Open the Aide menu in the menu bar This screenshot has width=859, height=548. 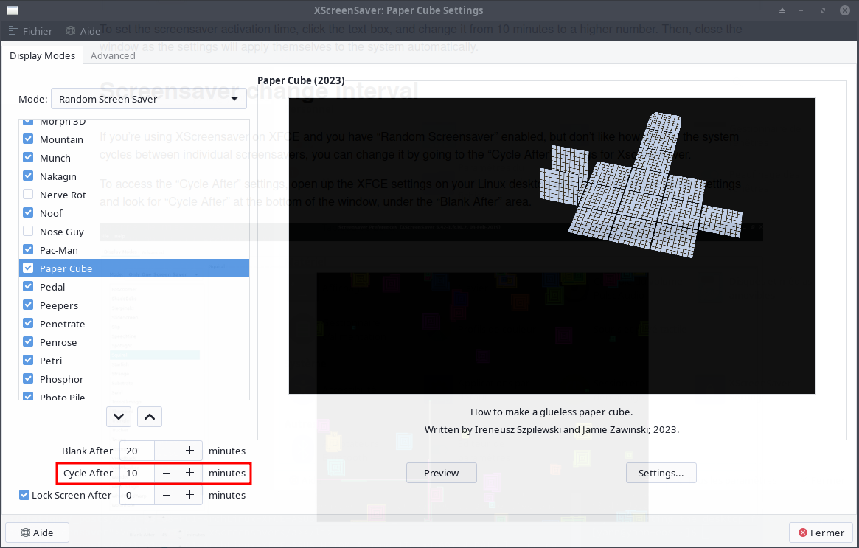coord(83,31)
